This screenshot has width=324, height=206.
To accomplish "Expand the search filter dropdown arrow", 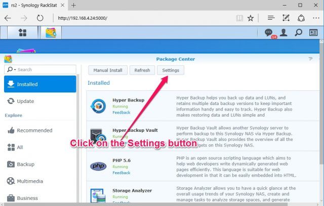I will point(15,70).
